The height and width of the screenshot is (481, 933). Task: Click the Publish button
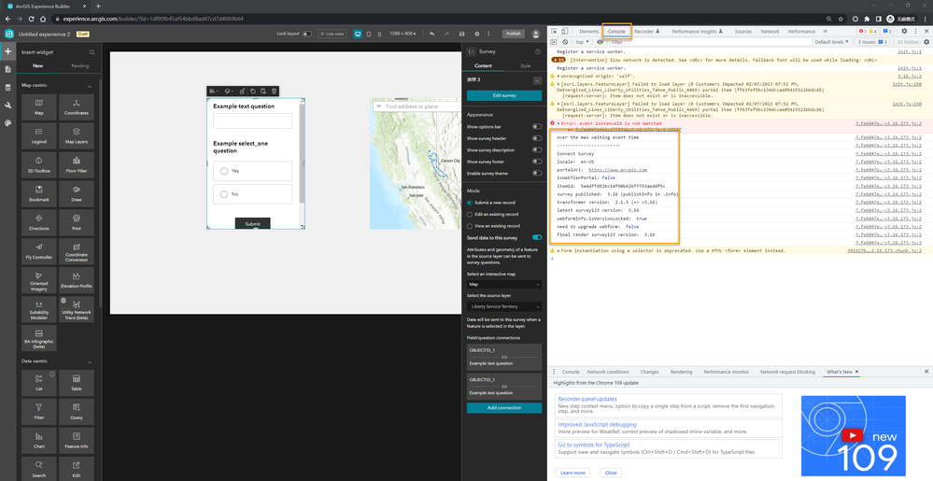click(x=513, y=34)
